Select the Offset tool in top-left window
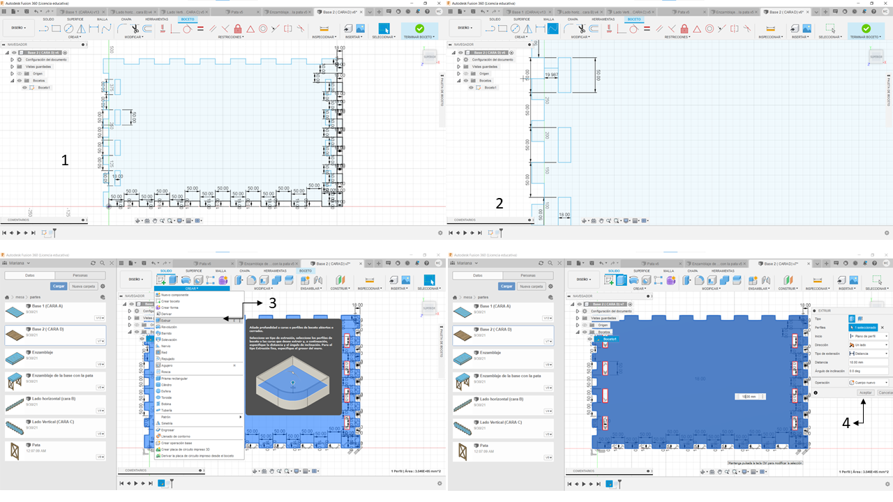The width and height of the screenshot is (893, 502). tap(147, 29)
